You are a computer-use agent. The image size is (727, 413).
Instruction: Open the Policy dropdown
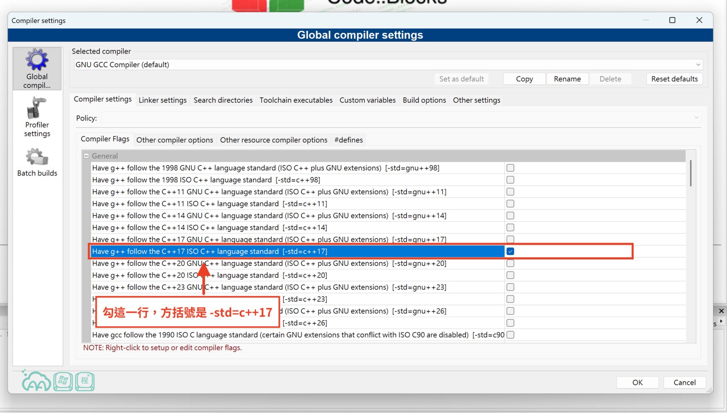401,118
